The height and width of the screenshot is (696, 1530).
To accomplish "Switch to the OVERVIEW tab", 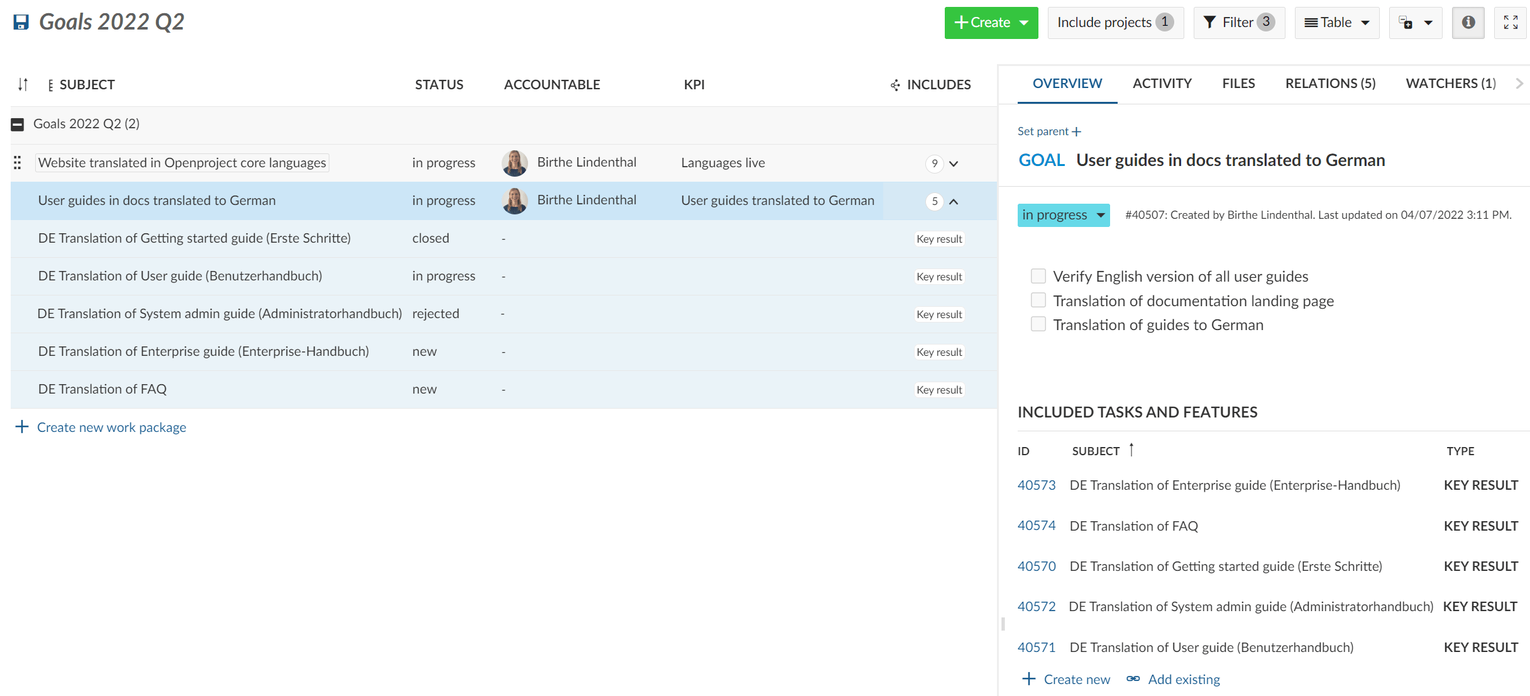I will 1067,84.
